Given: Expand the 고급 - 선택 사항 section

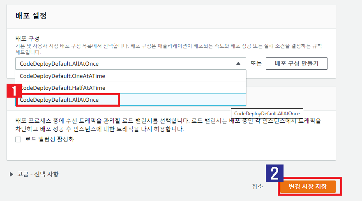Looking at the screenshot, I should (34, 174).
